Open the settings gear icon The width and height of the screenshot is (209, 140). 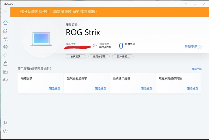click(x=5, y=131)
